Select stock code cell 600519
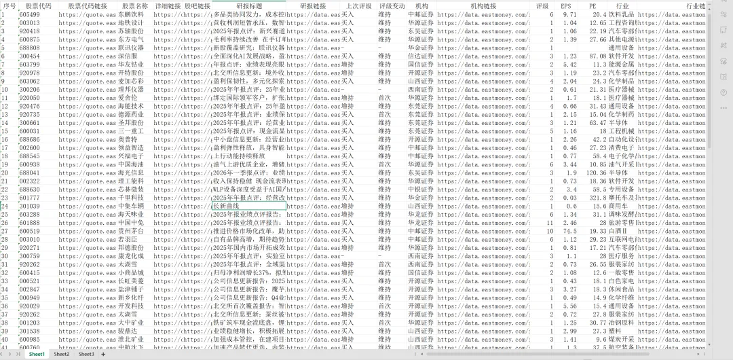733x360 pixels. coord(38,231)
